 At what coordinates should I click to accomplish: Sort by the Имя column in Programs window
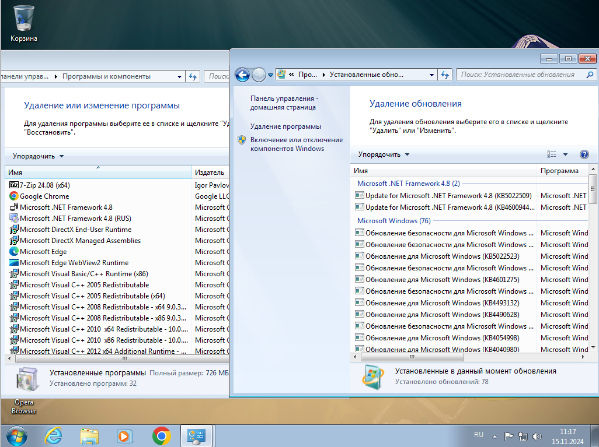98,173
